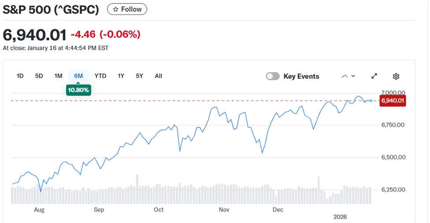Screen dimensions: 430x223
Task: Click the star Follow button
Action: pos(127,9)
